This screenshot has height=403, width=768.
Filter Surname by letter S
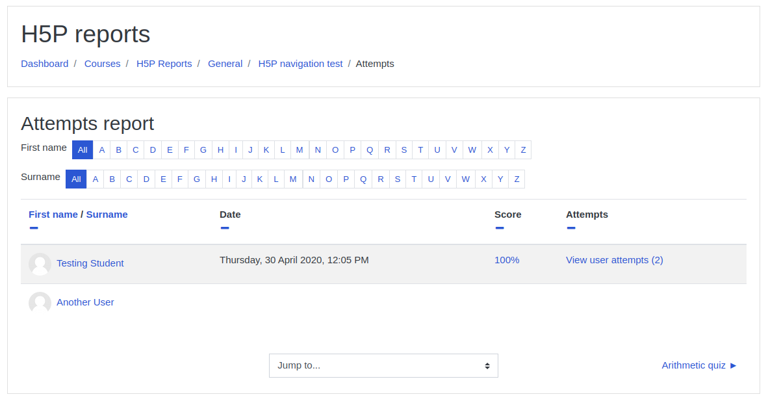tap(398, 179)
